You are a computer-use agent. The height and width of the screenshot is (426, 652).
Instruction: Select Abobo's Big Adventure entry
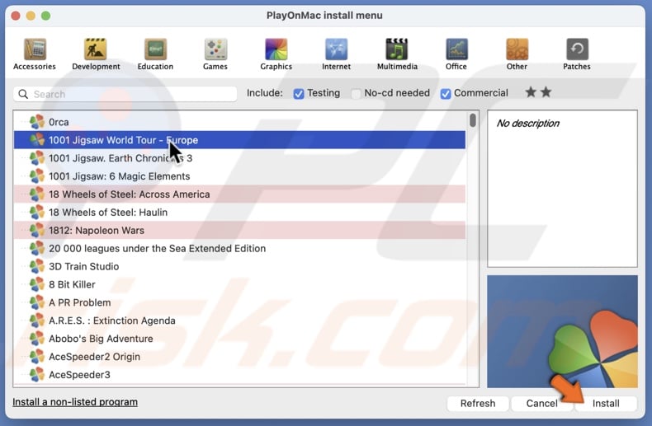239,339
